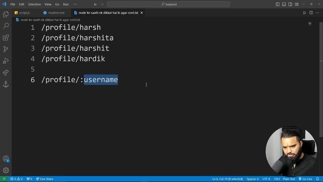Click the text /profile/harshita on line 2

[77, 38]
